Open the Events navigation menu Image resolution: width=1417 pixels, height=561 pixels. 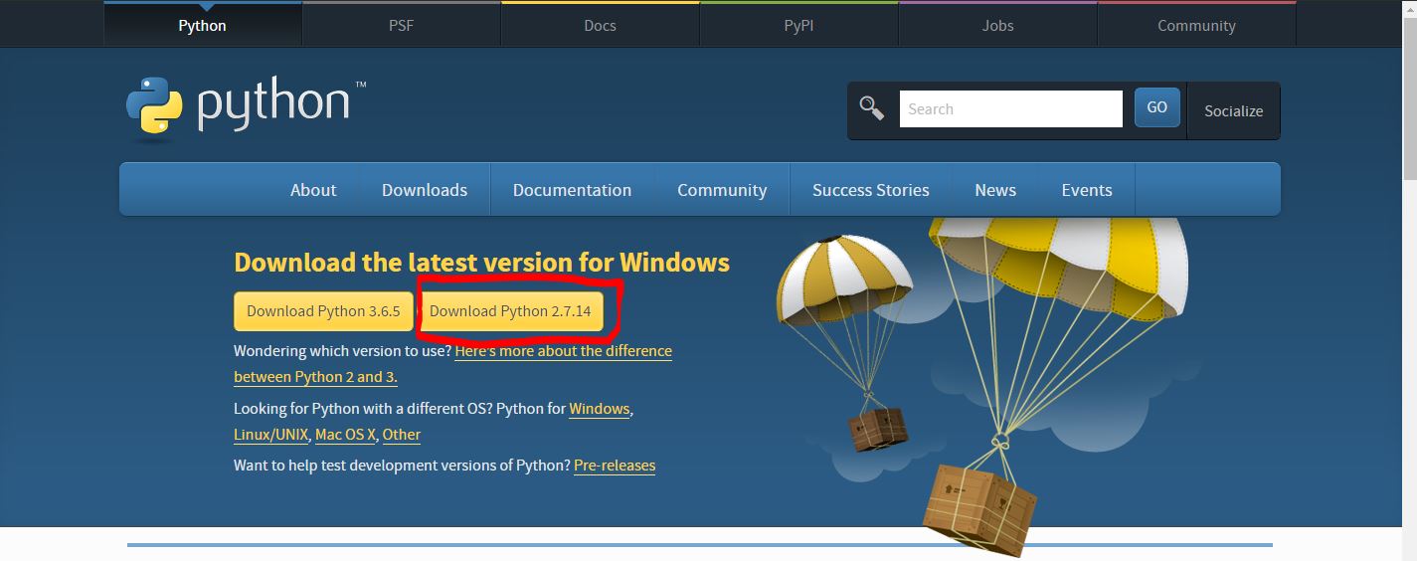click(1087, 189)
